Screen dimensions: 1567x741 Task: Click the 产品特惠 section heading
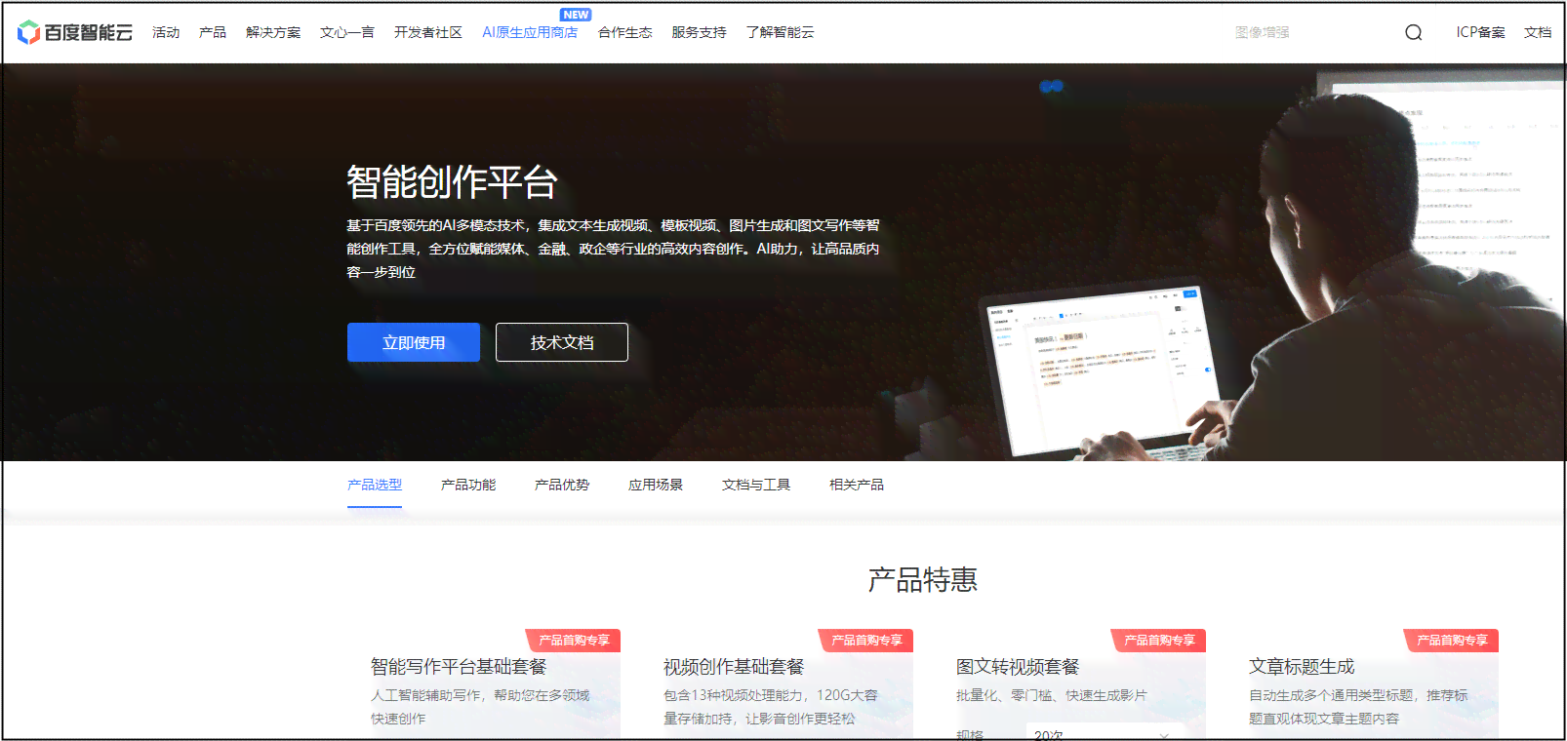pyautogui.click(x=923, y=580)
